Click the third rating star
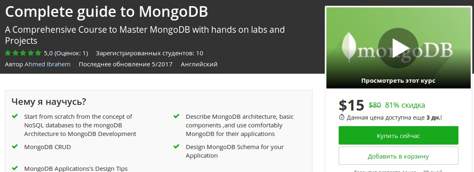 (x=23, y=53)
